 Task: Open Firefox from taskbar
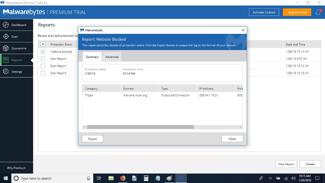[x=123, y=178]
